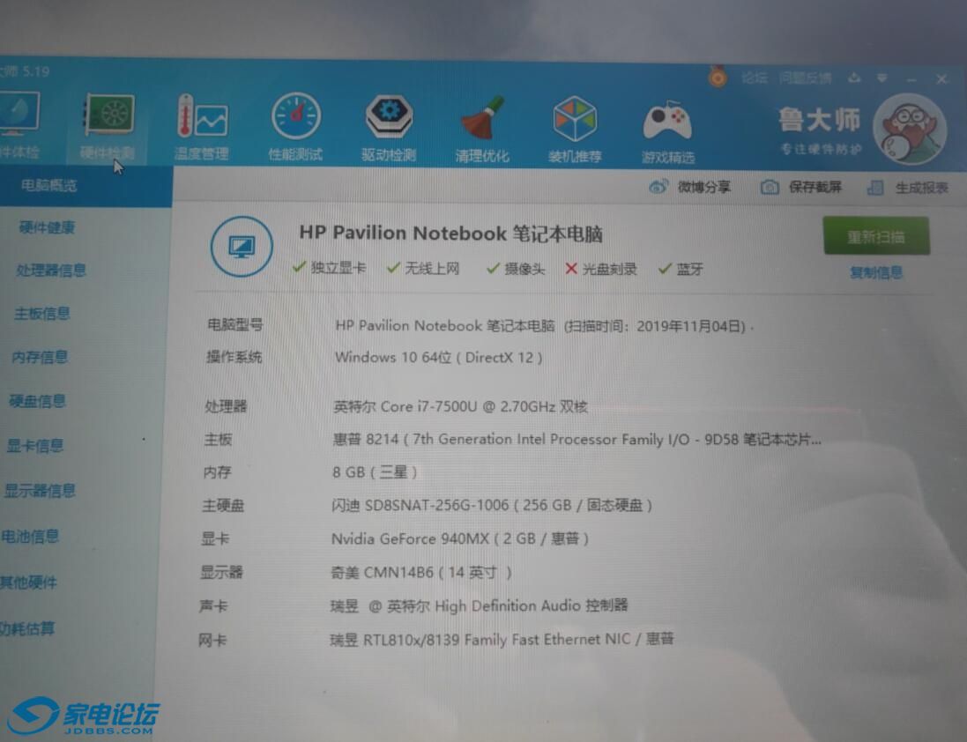Screen dimensions: 967x742
Task: Click the 摄像头 check mark
Action: [x=493, y=268]
